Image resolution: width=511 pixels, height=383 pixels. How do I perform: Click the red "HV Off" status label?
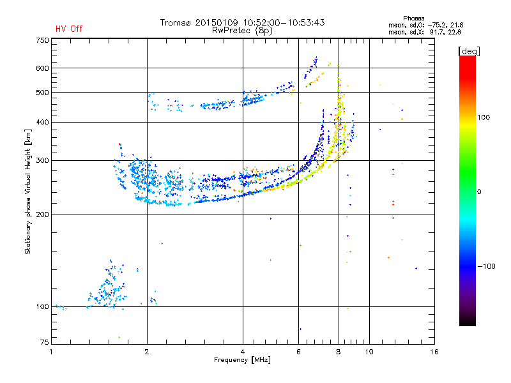pos(69,29)
